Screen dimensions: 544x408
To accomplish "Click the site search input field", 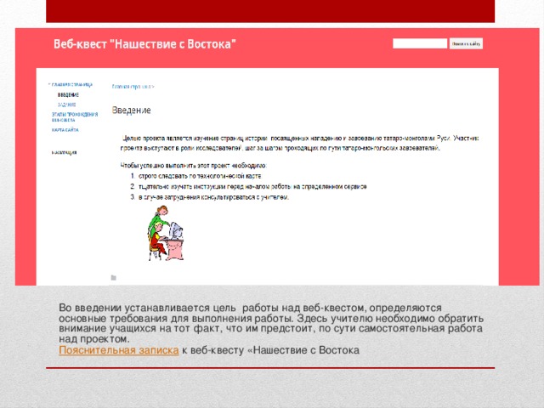I will coord(420,43).
